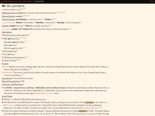155x116 pixels.
Task: Open TTA citation after Artifice
Action: point(24,48)
